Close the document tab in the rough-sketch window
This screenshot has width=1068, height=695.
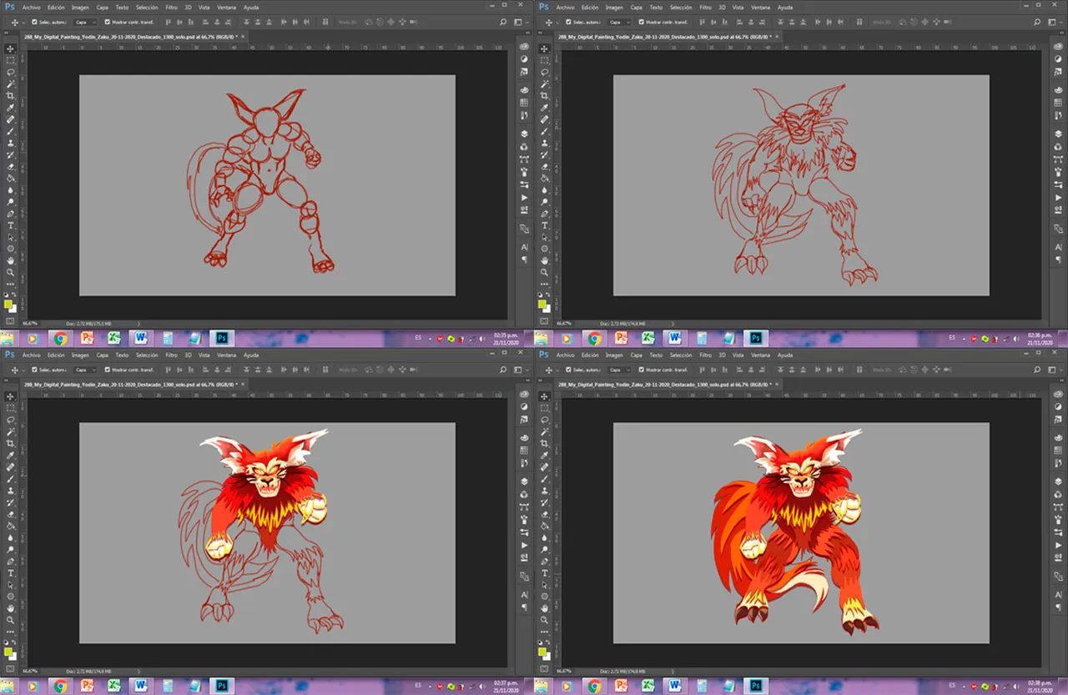pyautogui.click(x=242, y=37)
